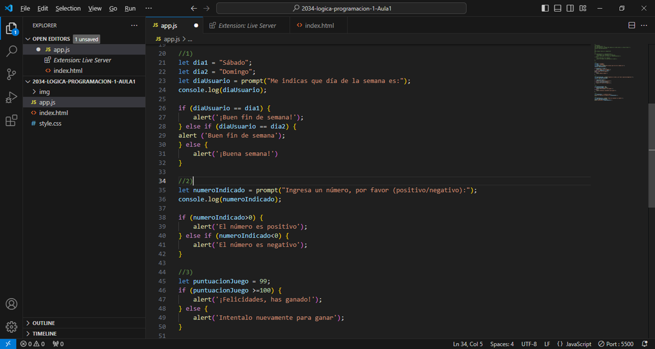
Task: Click the '1 unsaved' badge
Action: 86,39
